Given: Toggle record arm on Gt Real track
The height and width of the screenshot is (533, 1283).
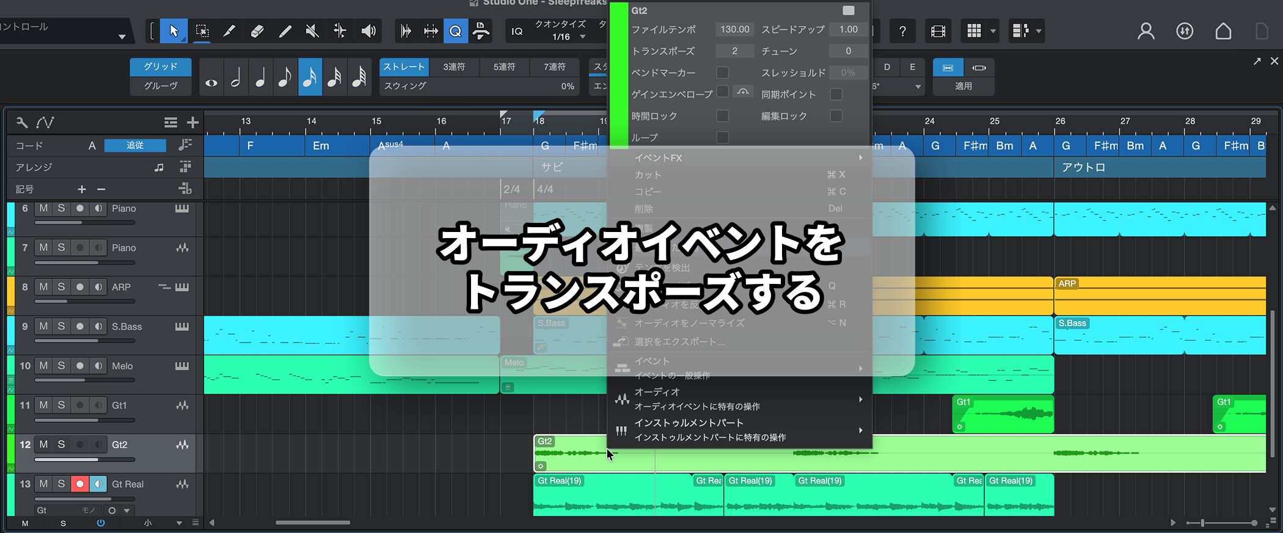Looking at the screenshot, I should tap(79, 484).
